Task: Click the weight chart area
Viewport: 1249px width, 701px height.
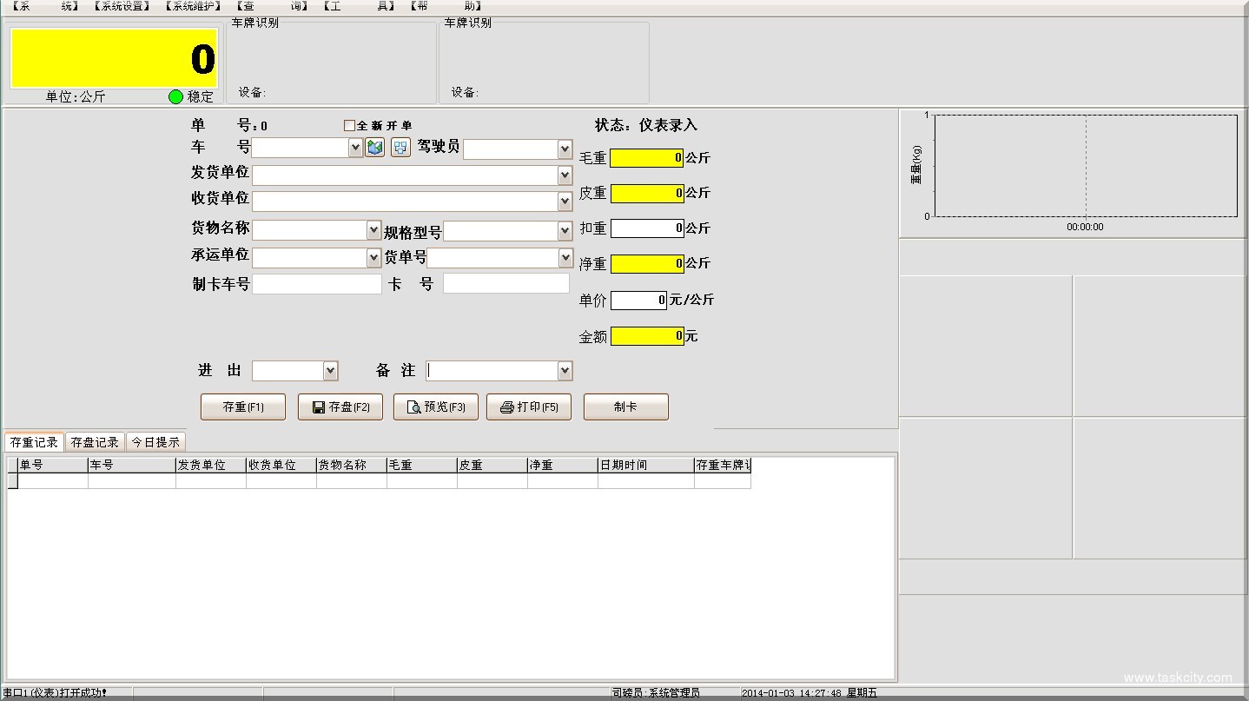Action: pos(1086,165)
